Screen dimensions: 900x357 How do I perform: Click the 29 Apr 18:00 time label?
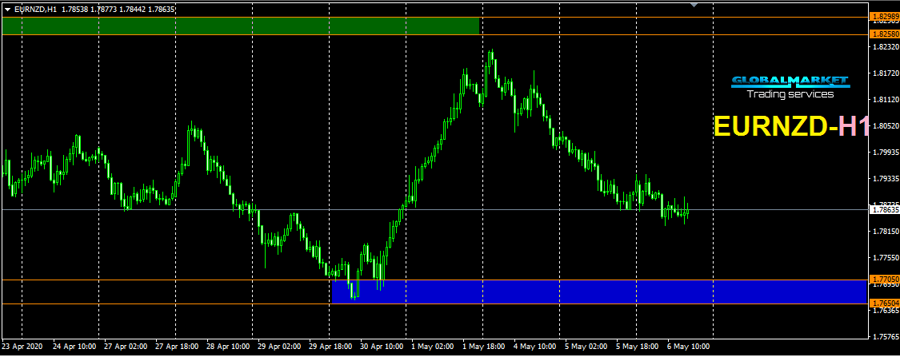coord(330,347)
